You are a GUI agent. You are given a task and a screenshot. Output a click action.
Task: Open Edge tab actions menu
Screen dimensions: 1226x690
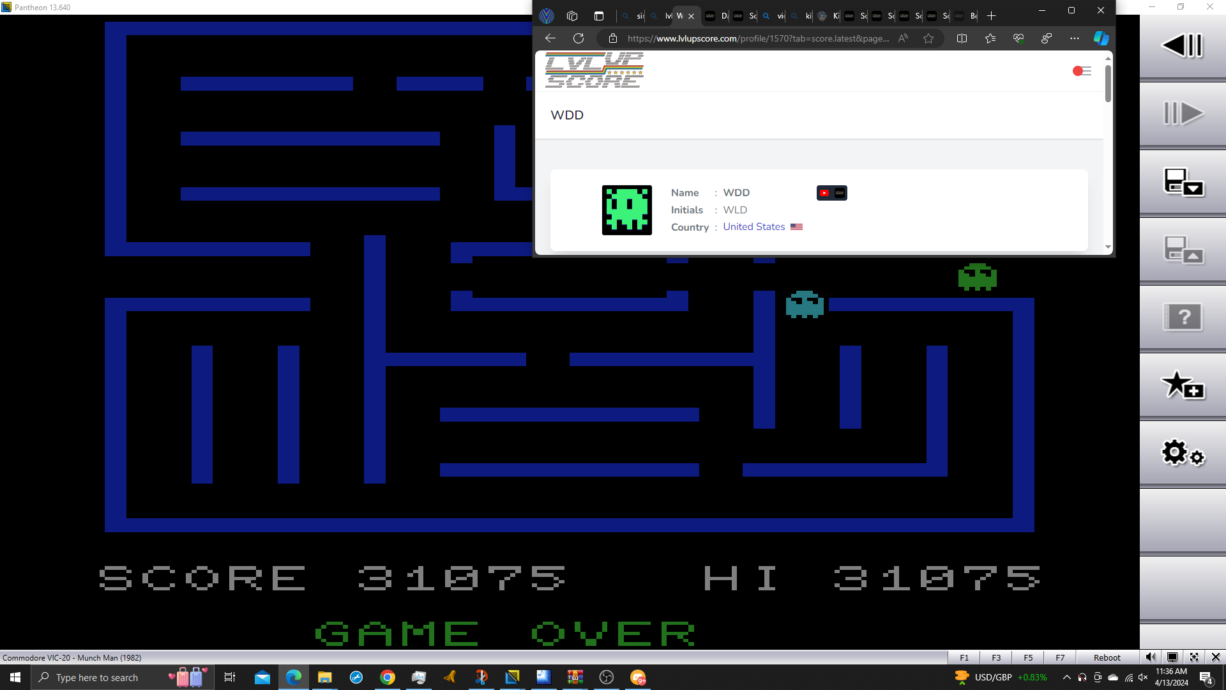tap(598, 16)
